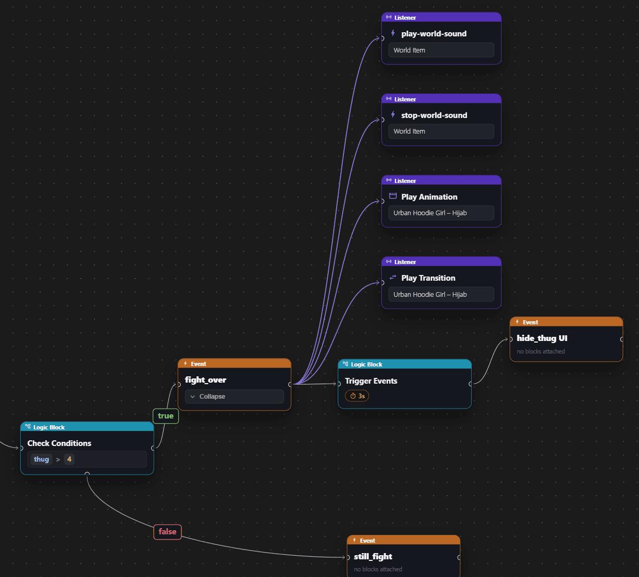Click 'no blocks attached' under still_fight
The width and height of the screenshot is (639, 577).
point(378,569)
